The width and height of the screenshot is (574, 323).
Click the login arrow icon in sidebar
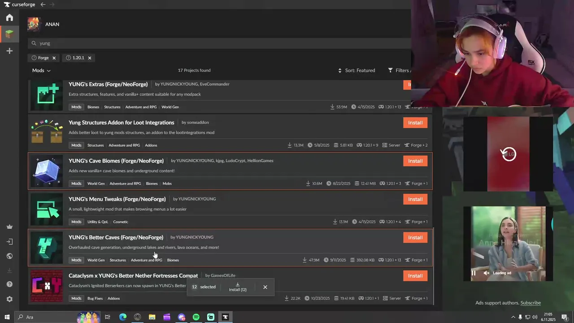tap(9, 242)
